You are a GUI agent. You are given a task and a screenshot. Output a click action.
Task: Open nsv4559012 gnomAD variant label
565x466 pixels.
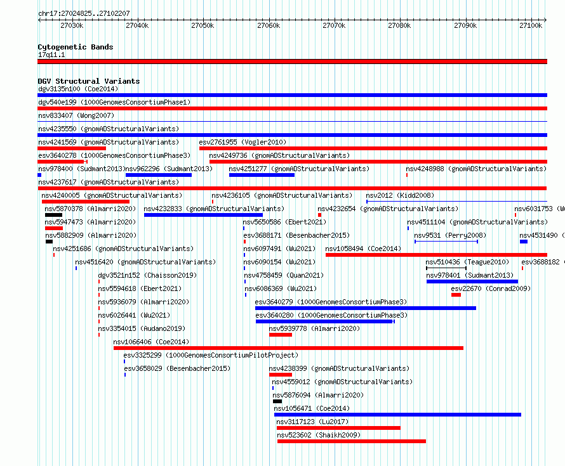[342, 382]
